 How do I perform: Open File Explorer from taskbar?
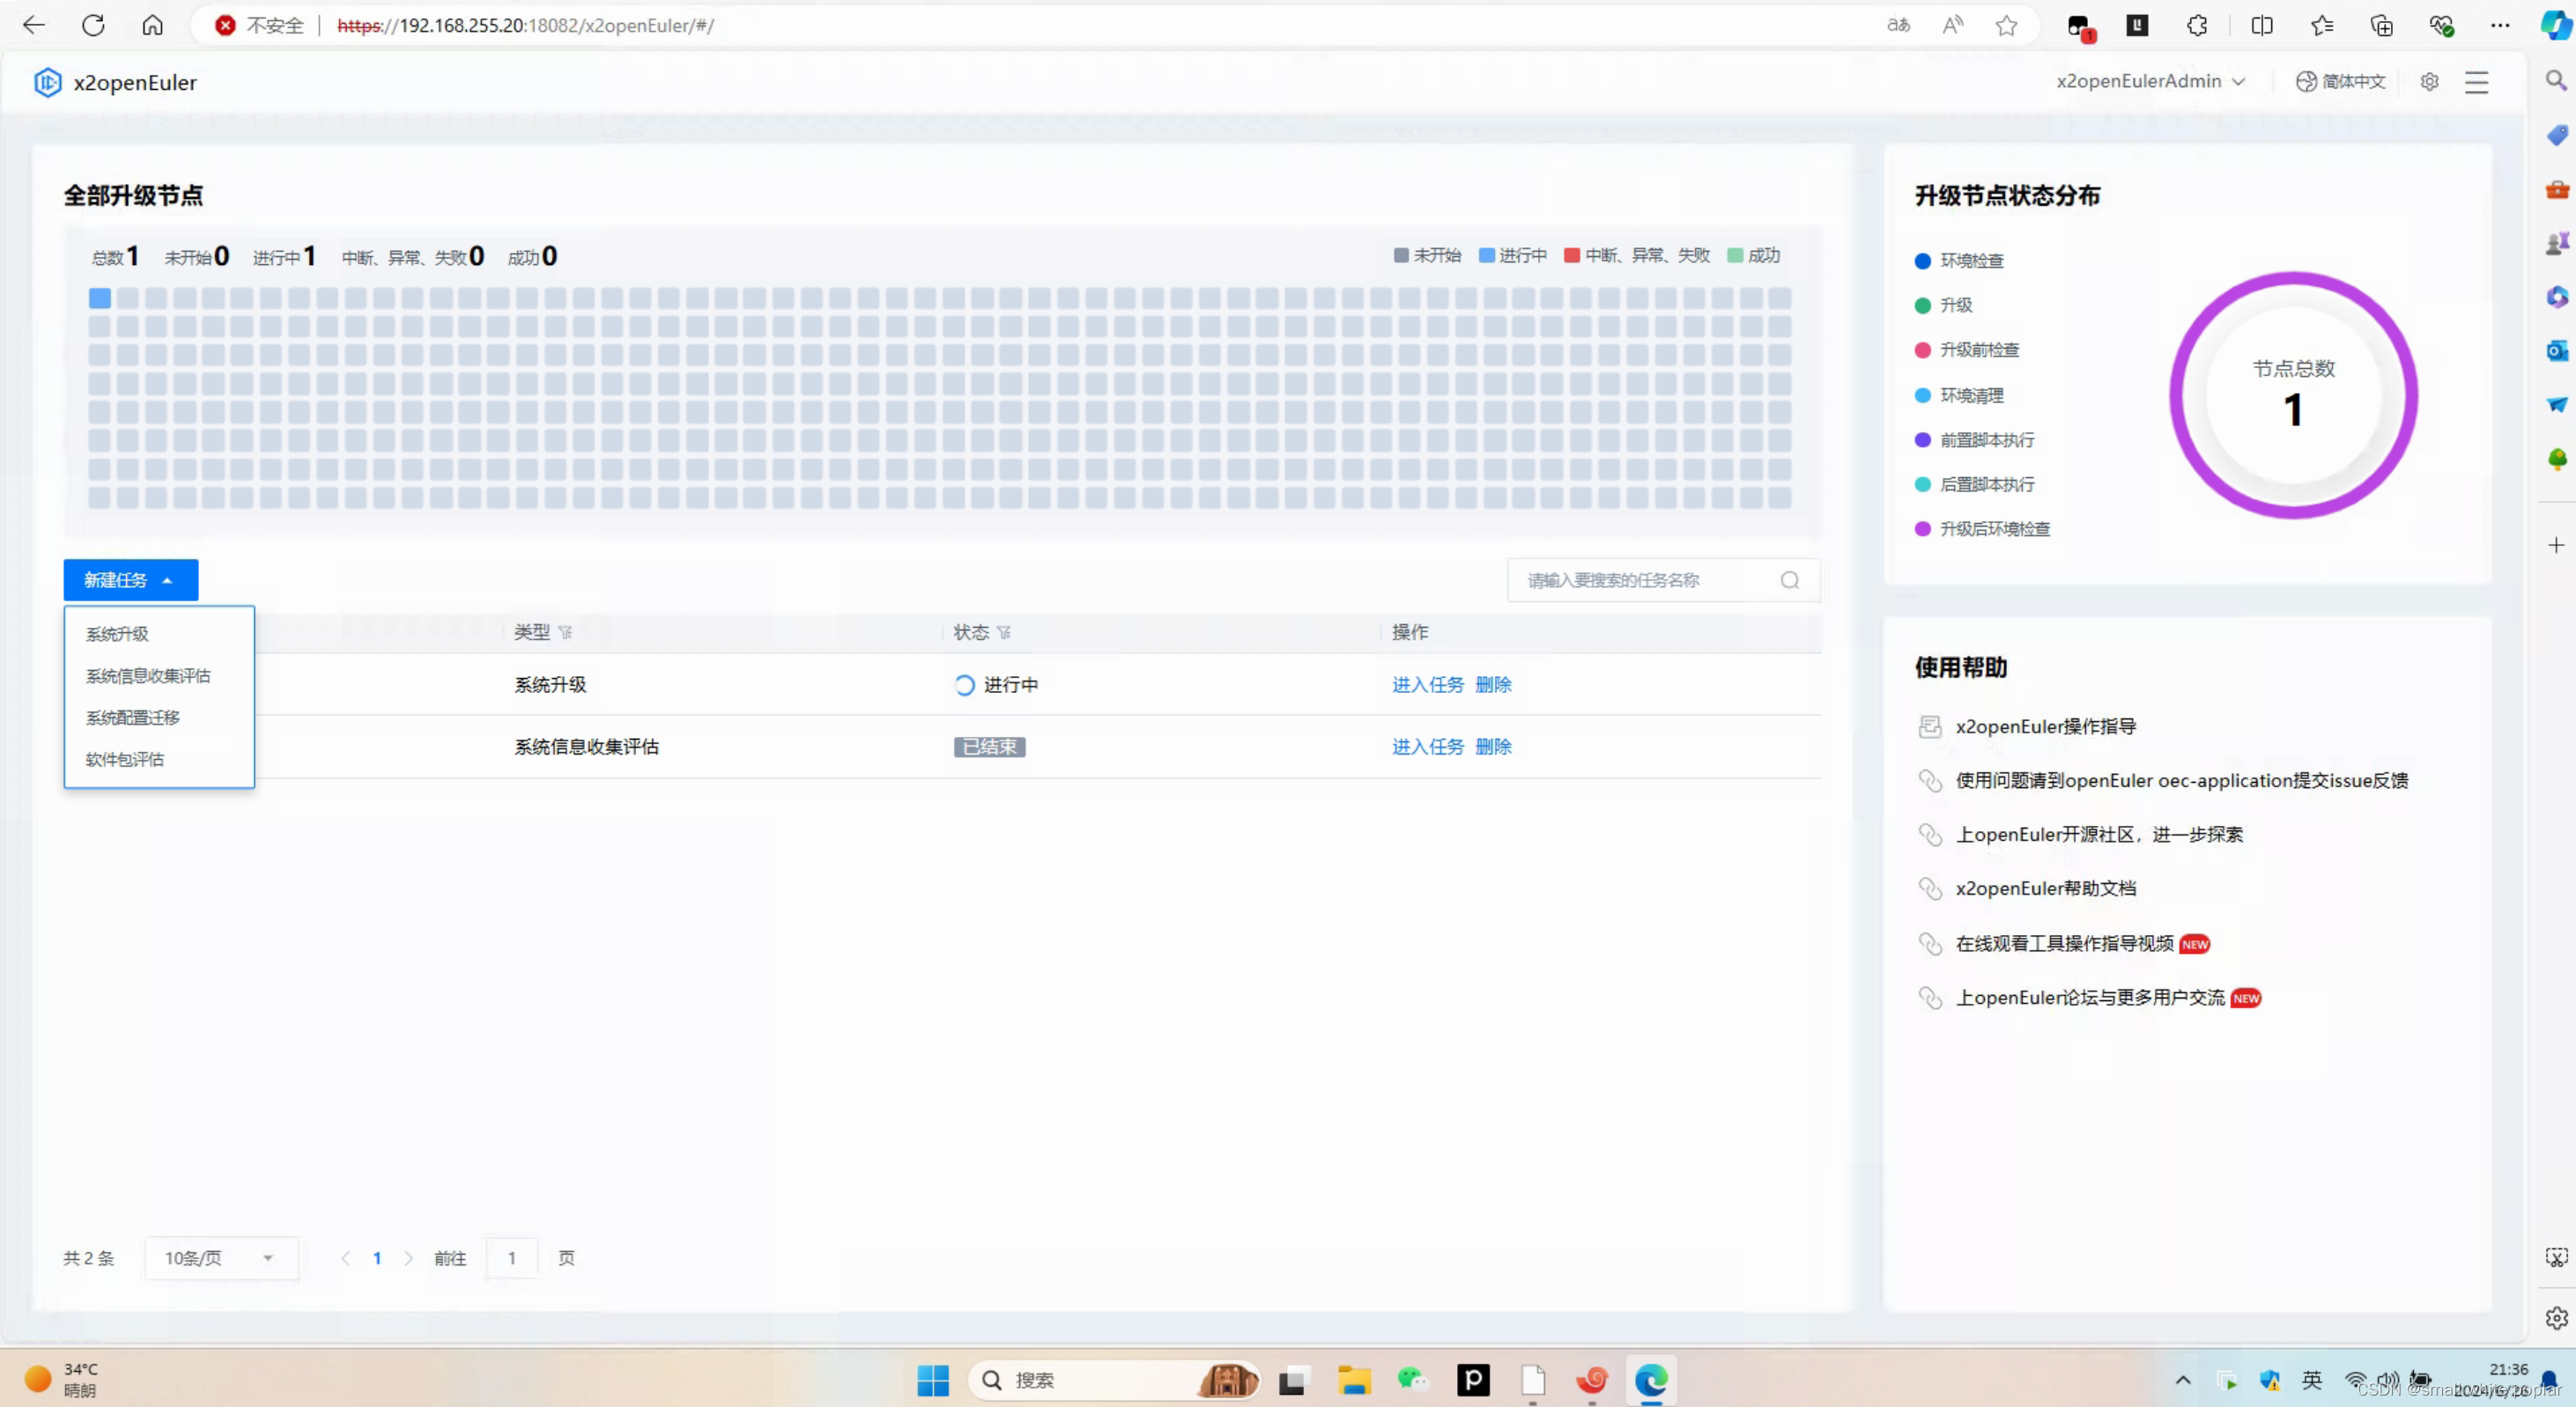1354,1380
